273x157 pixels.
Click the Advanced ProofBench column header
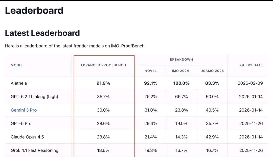click(x=103, y=65)
